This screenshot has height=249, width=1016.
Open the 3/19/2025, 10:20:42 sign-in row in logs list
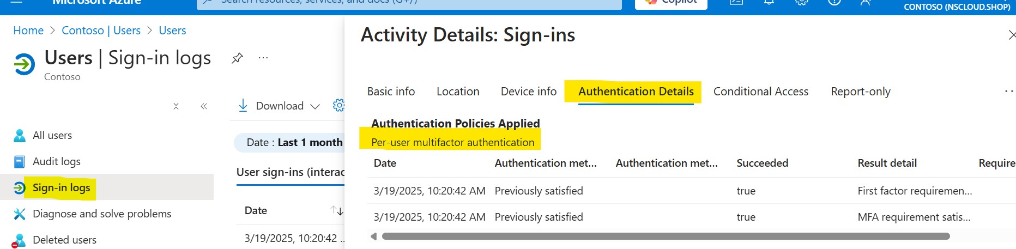click(x=294, y=239)
